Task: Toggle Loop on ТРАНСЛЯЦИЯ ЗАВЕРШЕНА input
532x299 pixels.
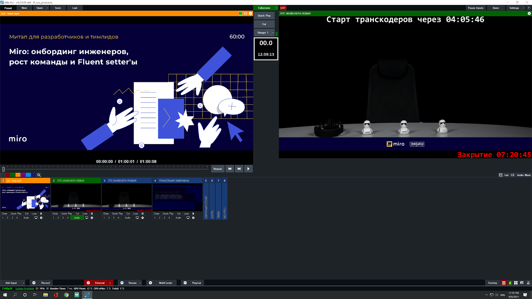Action: point(186,214)
